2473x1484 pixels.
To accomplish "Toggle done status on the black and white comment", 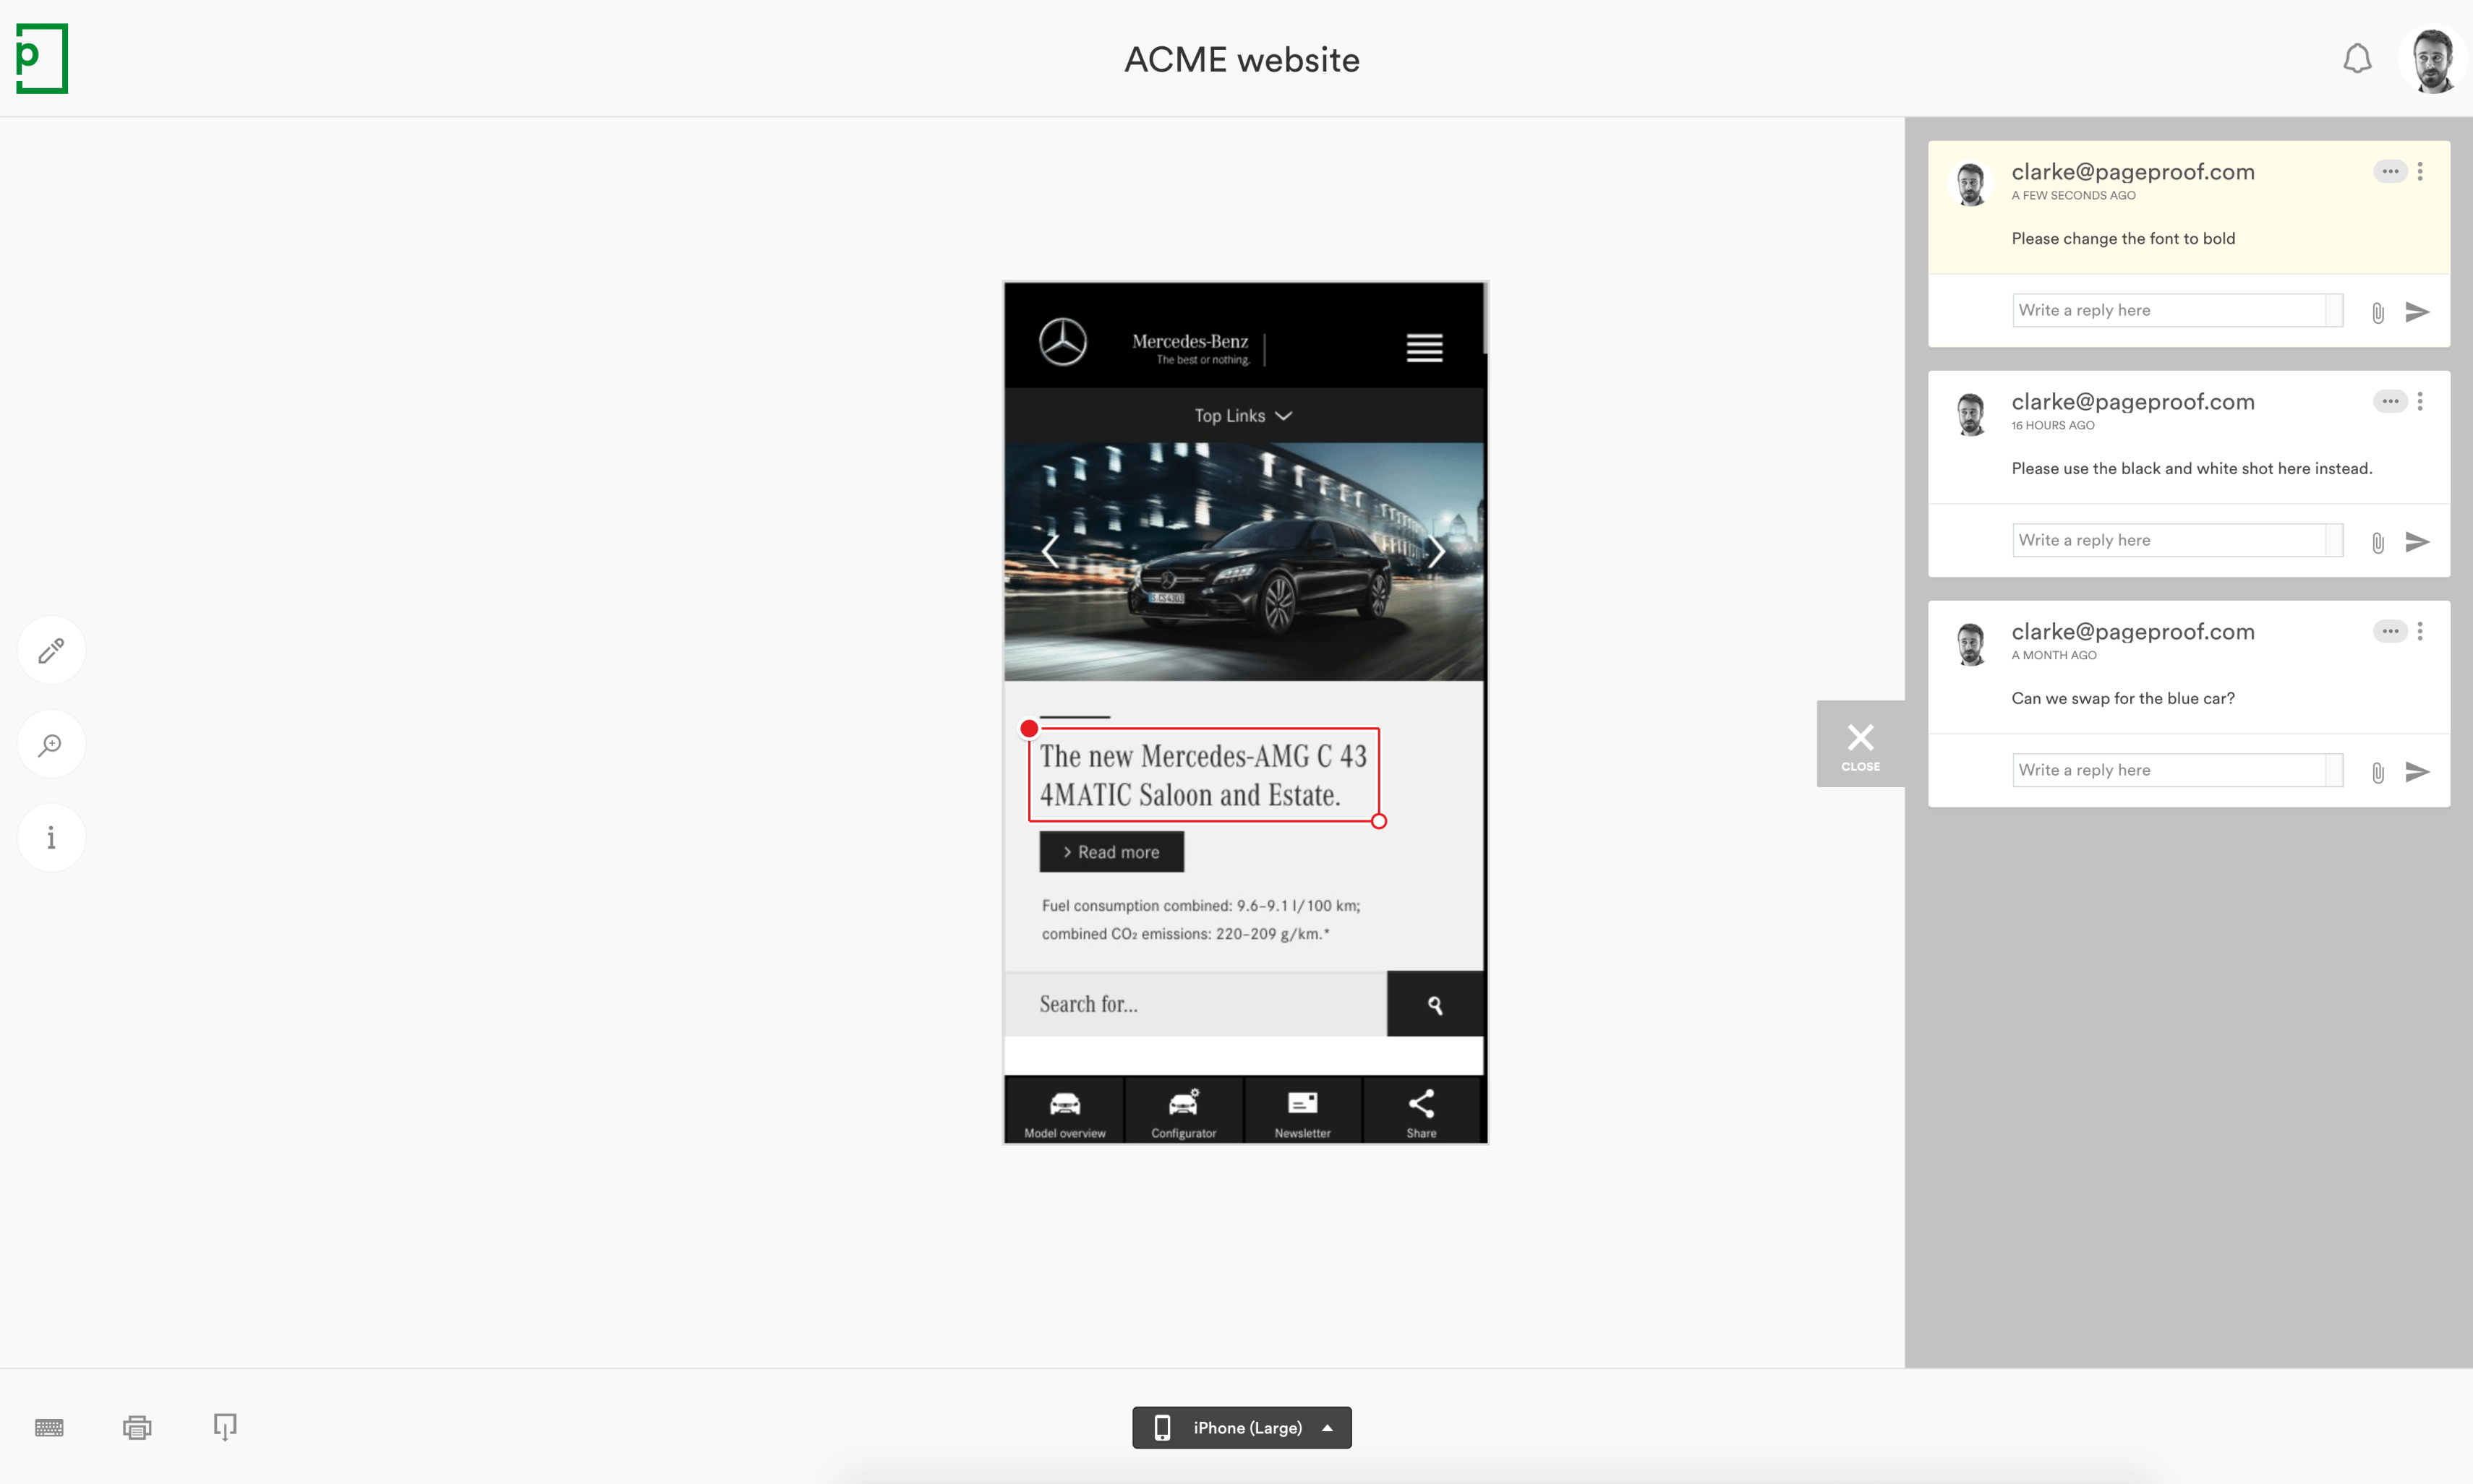I will tap(2390, 401).
